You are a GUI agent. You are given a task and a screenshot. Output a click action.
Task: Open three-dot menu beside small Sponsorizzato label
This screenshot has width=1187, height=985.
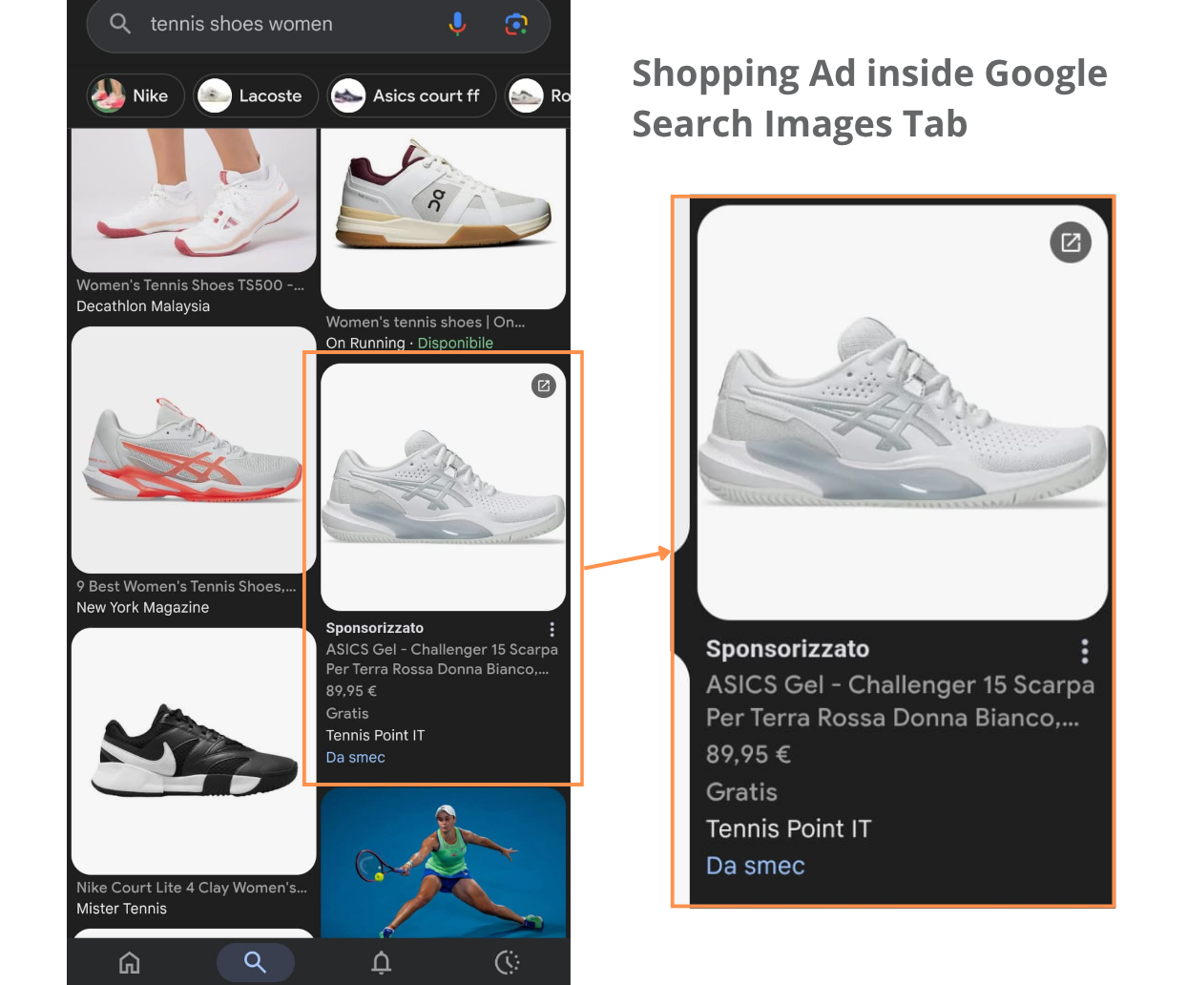(x=552, y=629)
